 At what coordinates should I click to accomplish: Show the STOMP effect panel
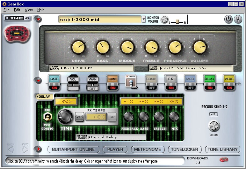[112, 79]
